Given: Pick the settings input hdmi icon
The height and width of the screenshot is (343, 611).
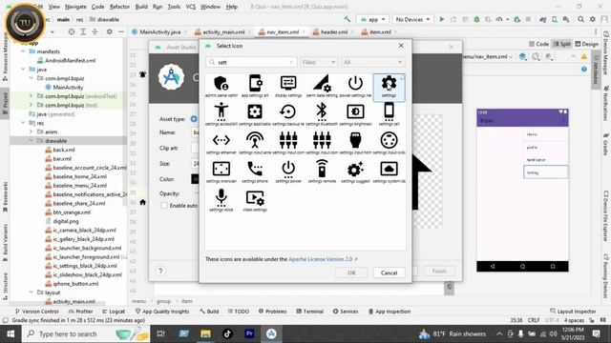Looking at the screenshot, I should click(x=355, y=143).
